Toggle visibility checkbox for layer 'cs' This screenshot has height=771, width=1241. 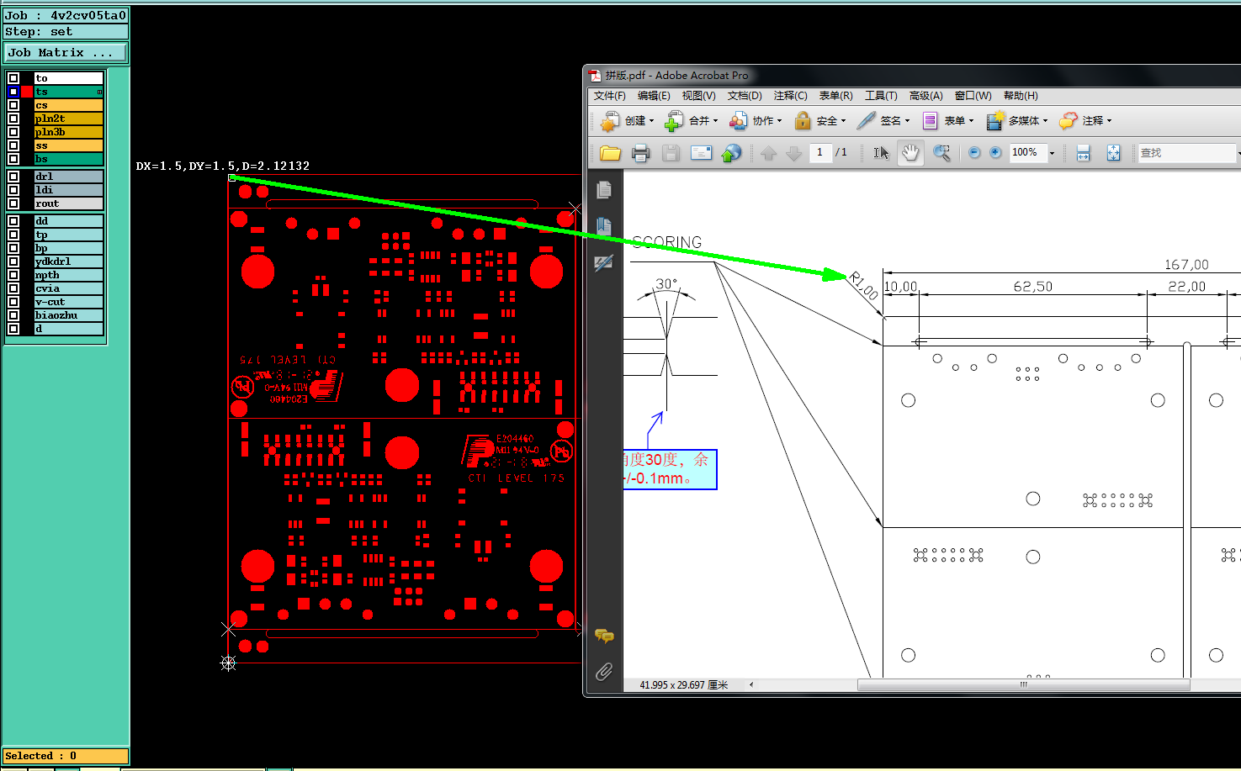[13, 105]
